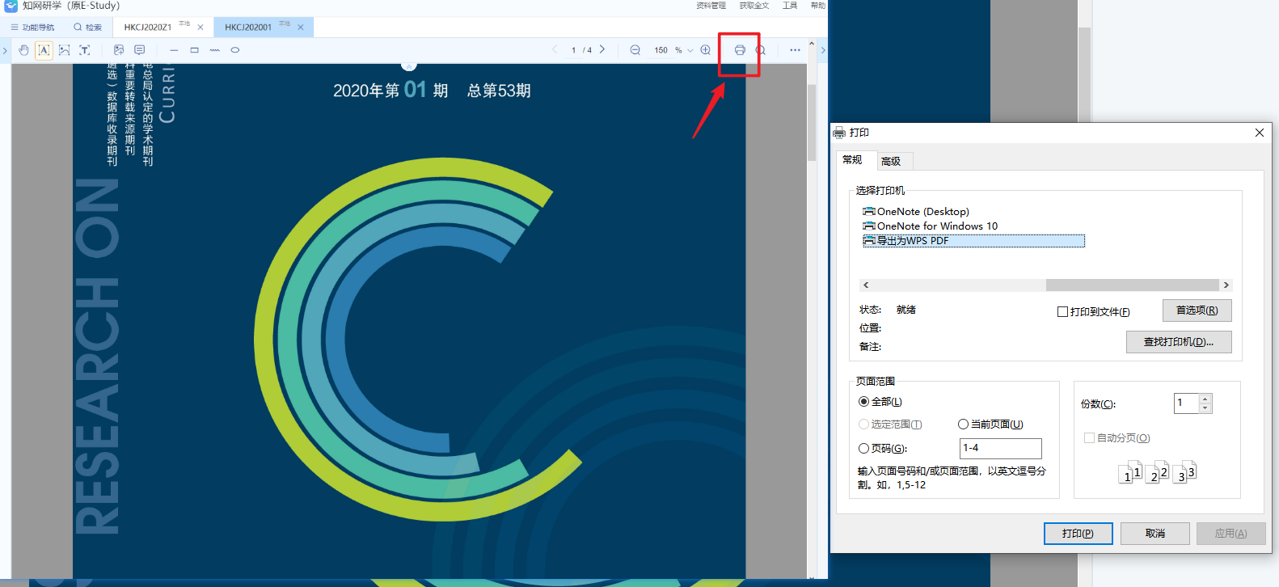Zoom out with the minus magnifier
This screenshot has height=587, width=1279.
[635, 50]
